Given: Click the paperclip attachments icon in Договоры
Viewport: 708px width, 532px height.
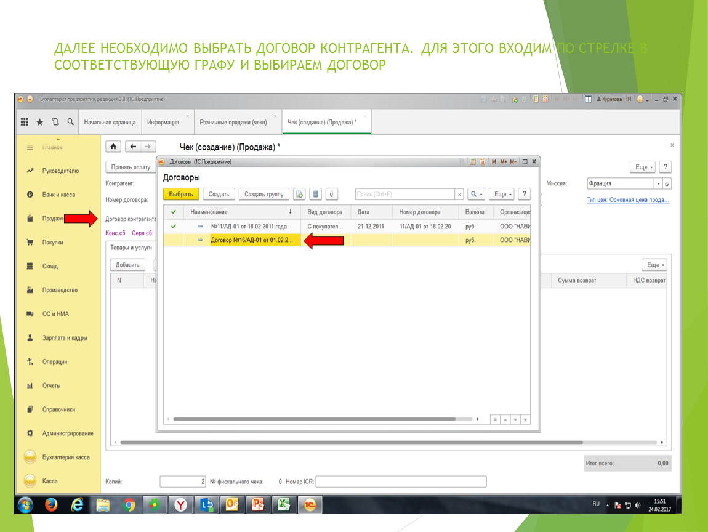Looking at the screenshot, I should click(x=331, y=194).
